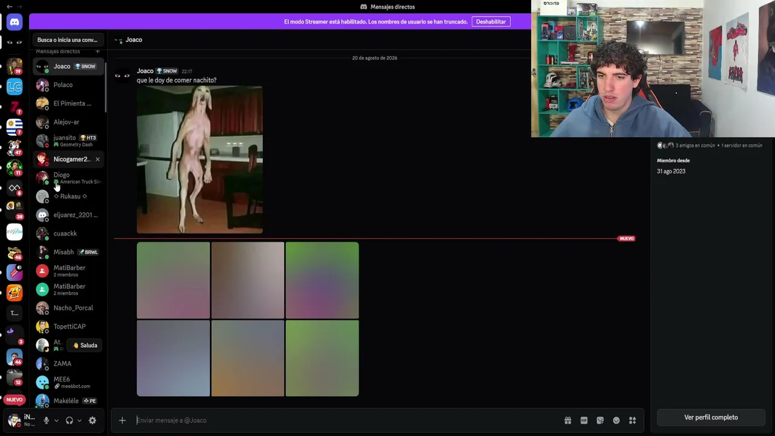Open the diamond-logo server with 8 badge

coord(15,188)
